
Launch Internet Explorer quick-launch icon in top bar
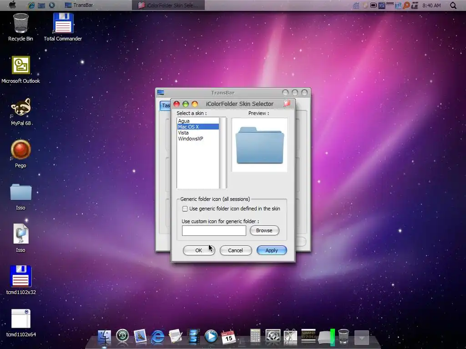31,5
